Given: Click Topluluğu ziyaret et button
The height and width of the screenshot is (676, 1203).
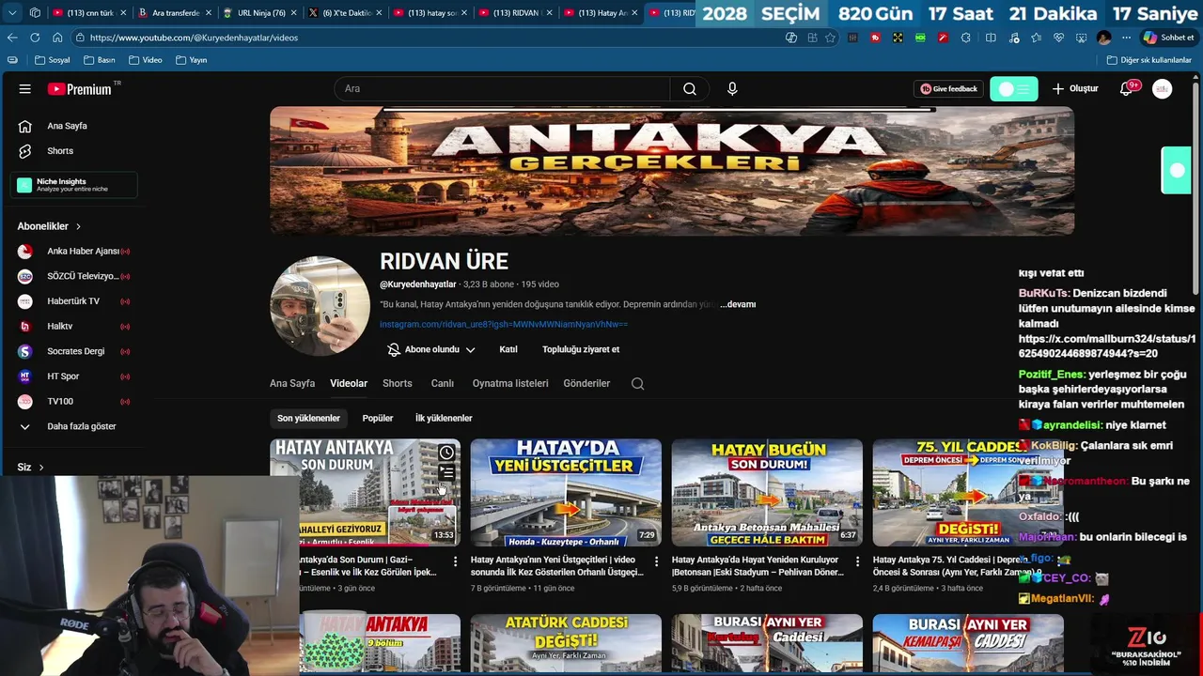Looking at the screenshot, I should click(581, 349).
